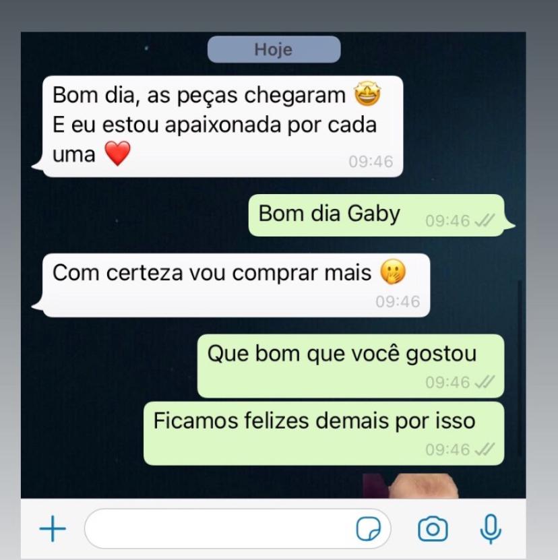Viewport: 558px width, 560px height.
Task: Select the 'Bom dia Gaby' message bubble
Action: click(381, 215)
